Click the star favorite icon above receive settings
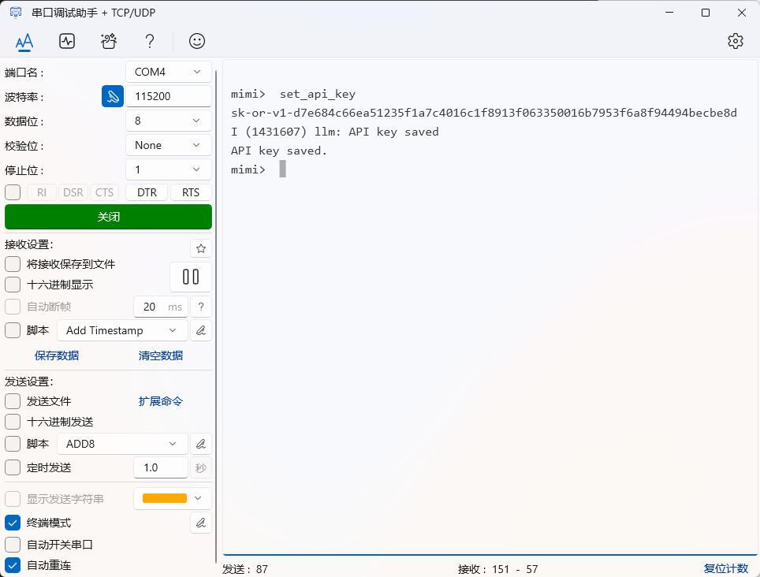This screenshot has height=577, width=760. pyautogui.click(x=201, y=248)
